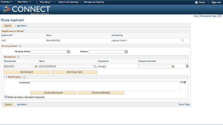
Task: Open Routing Details help icon
Action: coord(20,46)
